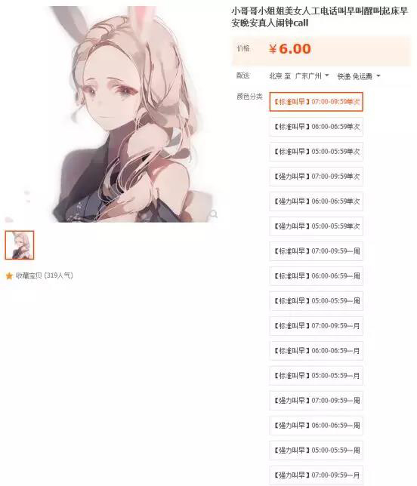Pick 【标准叫早】05:00-05:59一周 option

coord(317,301)
